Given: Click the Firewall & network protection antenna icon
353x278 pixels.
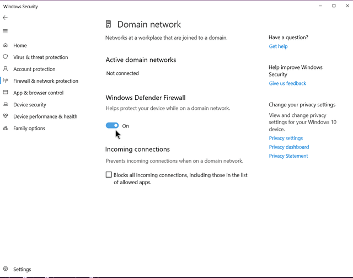Looking at the screenshot, I should pos(6,81).
